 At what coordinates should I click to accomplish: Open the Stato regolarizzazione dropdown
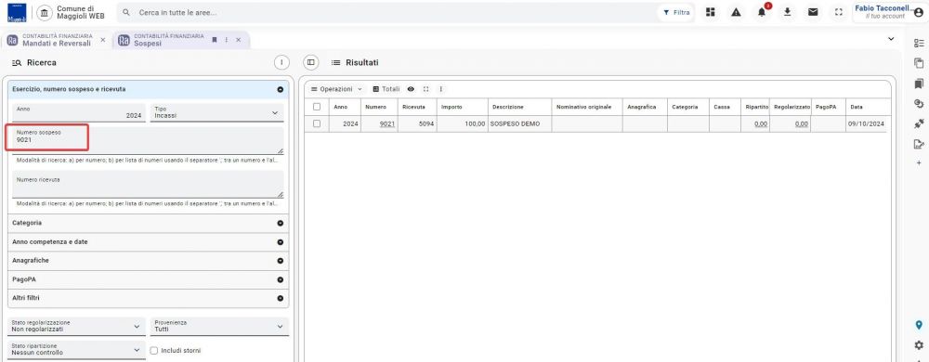tap(76, 326)
